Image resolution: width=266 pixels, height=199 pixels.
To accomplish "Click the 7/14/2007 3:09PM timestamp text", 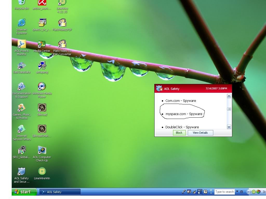I will (x=216, y=89).
